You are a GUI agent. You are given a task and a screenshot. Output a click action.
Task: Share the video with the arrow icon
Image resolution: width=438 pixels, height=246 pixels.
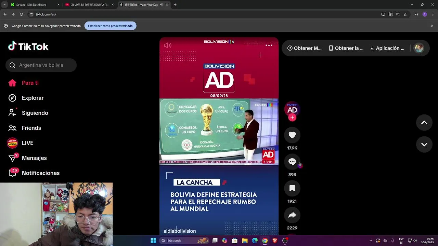[292, 215]
